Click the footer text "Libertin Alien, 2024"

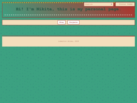(68, 41)
